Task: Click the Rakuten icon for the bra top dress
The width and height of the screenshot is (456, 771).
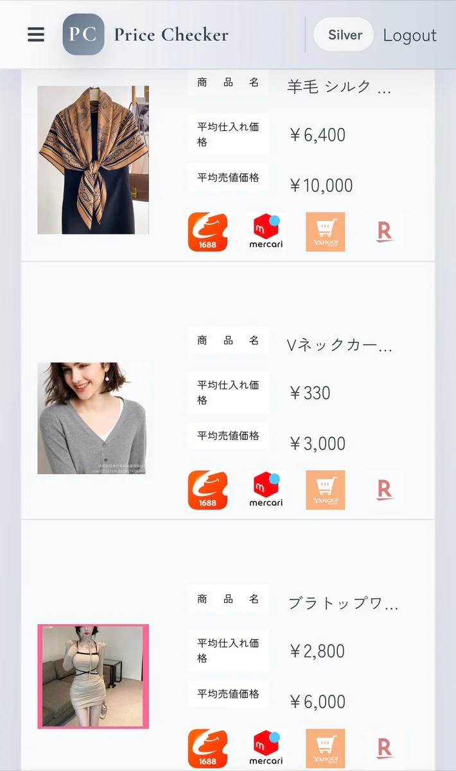Action: pyautogui.click(x=383, y=747)
